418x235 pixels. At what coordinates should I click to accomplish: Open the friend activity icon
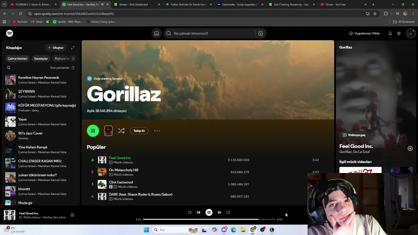[399, 33]
